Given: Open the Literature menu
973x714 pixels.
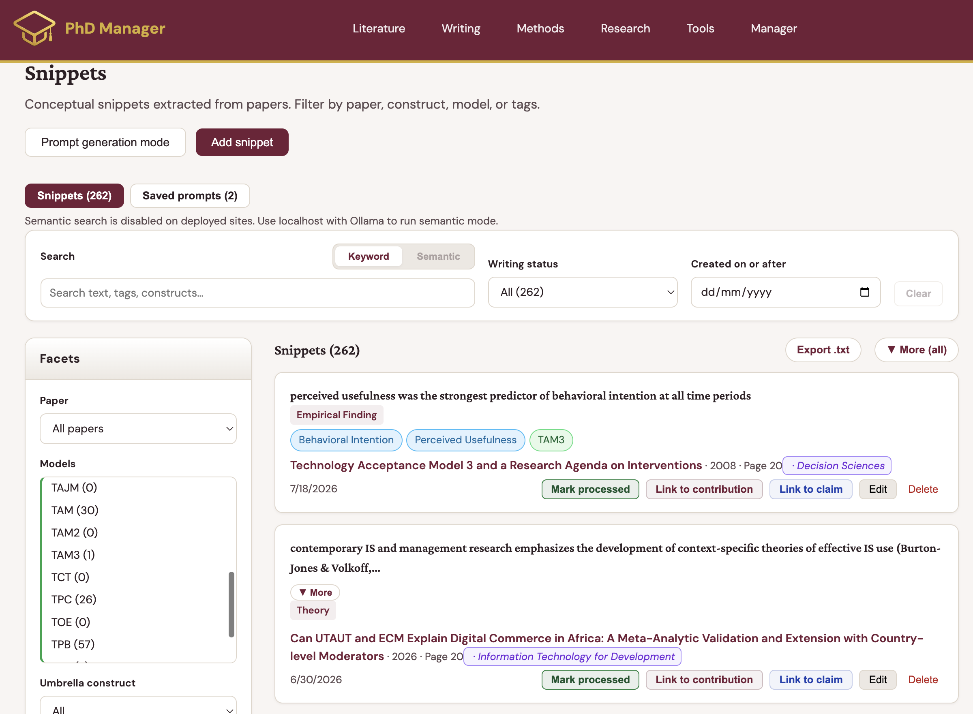Looking at the screenshot, I should pos(378,28).
